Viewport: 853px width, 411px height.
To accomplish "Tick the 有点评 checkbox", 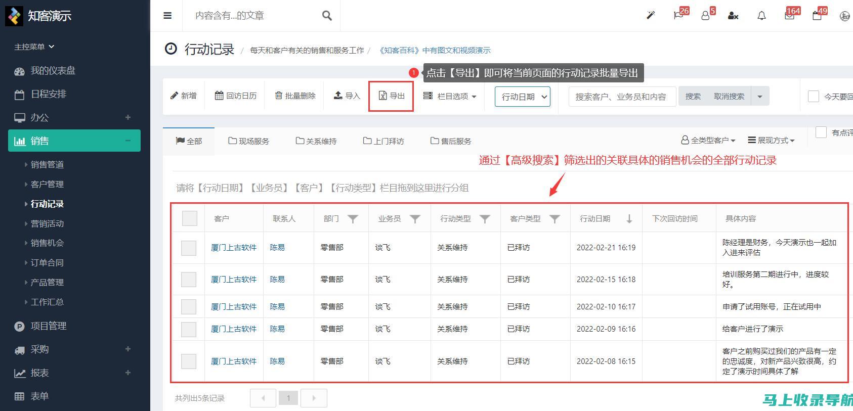I will pos(821,132).
